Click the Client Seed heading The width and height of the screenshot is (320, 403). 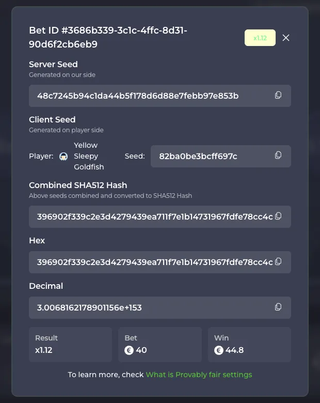52,119
